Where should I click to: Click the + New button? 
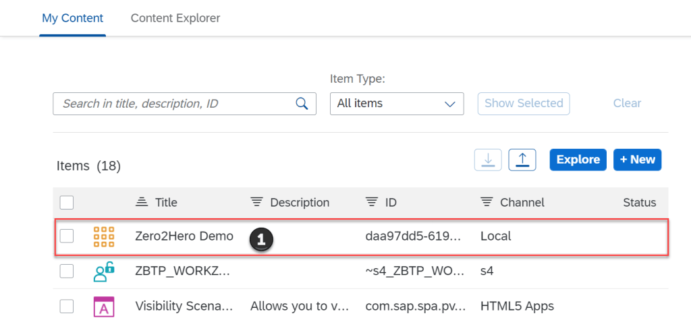point(637,160)
